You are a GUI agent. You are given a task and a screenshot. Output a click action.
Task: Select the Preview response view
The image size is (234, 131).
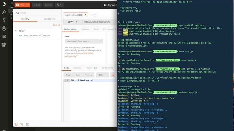[x=88, y=75]
